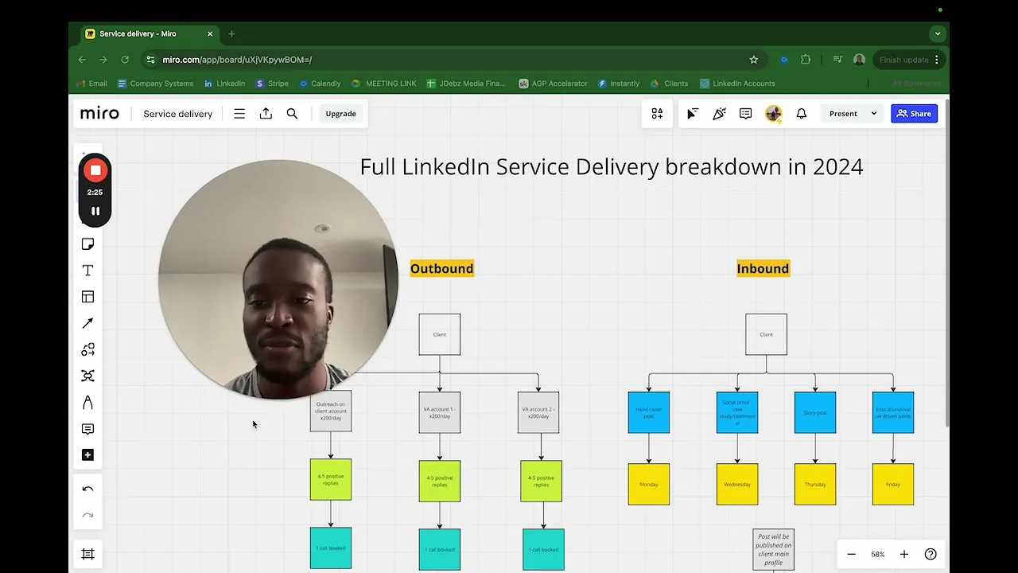Open the Stripe bookmark
The image size is (1018, 573).
pyautogui.click(x=272, y=84)
